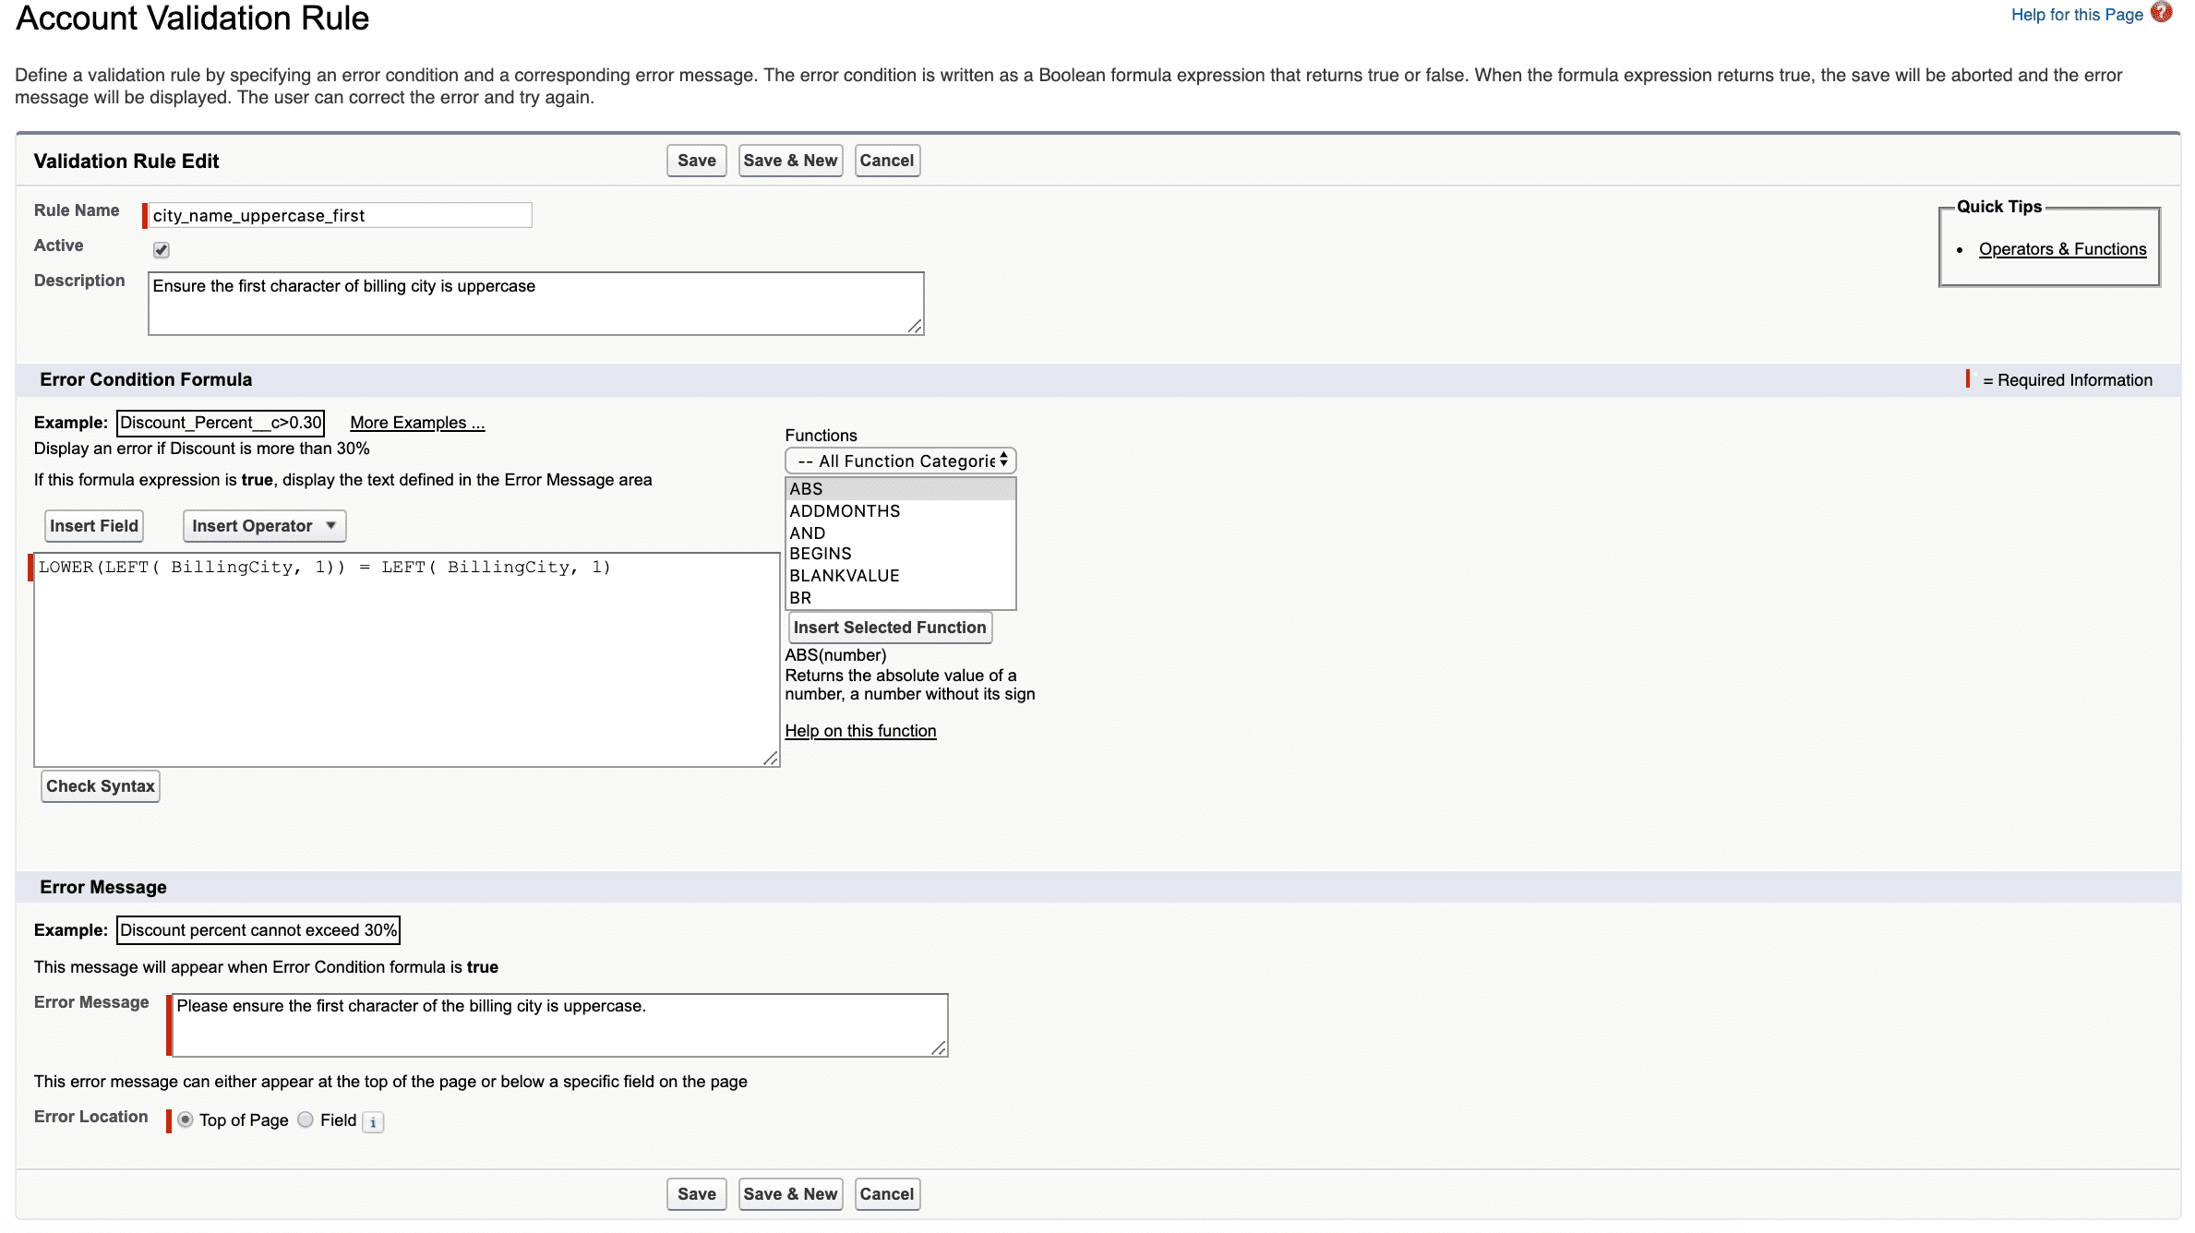This screenshot has width=2195, height=1233.
Task: Click the Field info icon
Action: point(373,1122)
